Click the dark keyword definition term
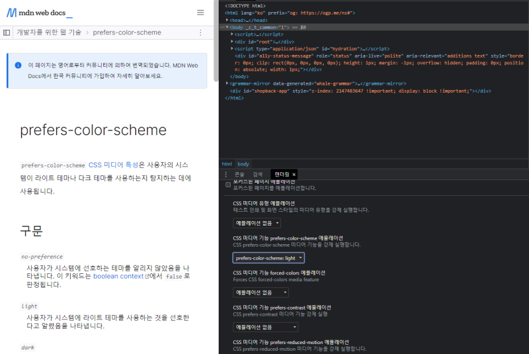Screen dimensions: 529x354 coord(28,347)
